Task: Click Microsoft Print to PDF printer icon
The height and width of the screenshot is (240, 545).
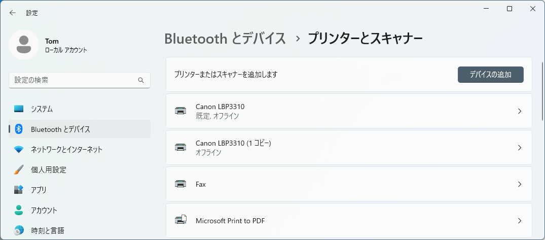Action: pyautogui.click(x=180, y=220)
